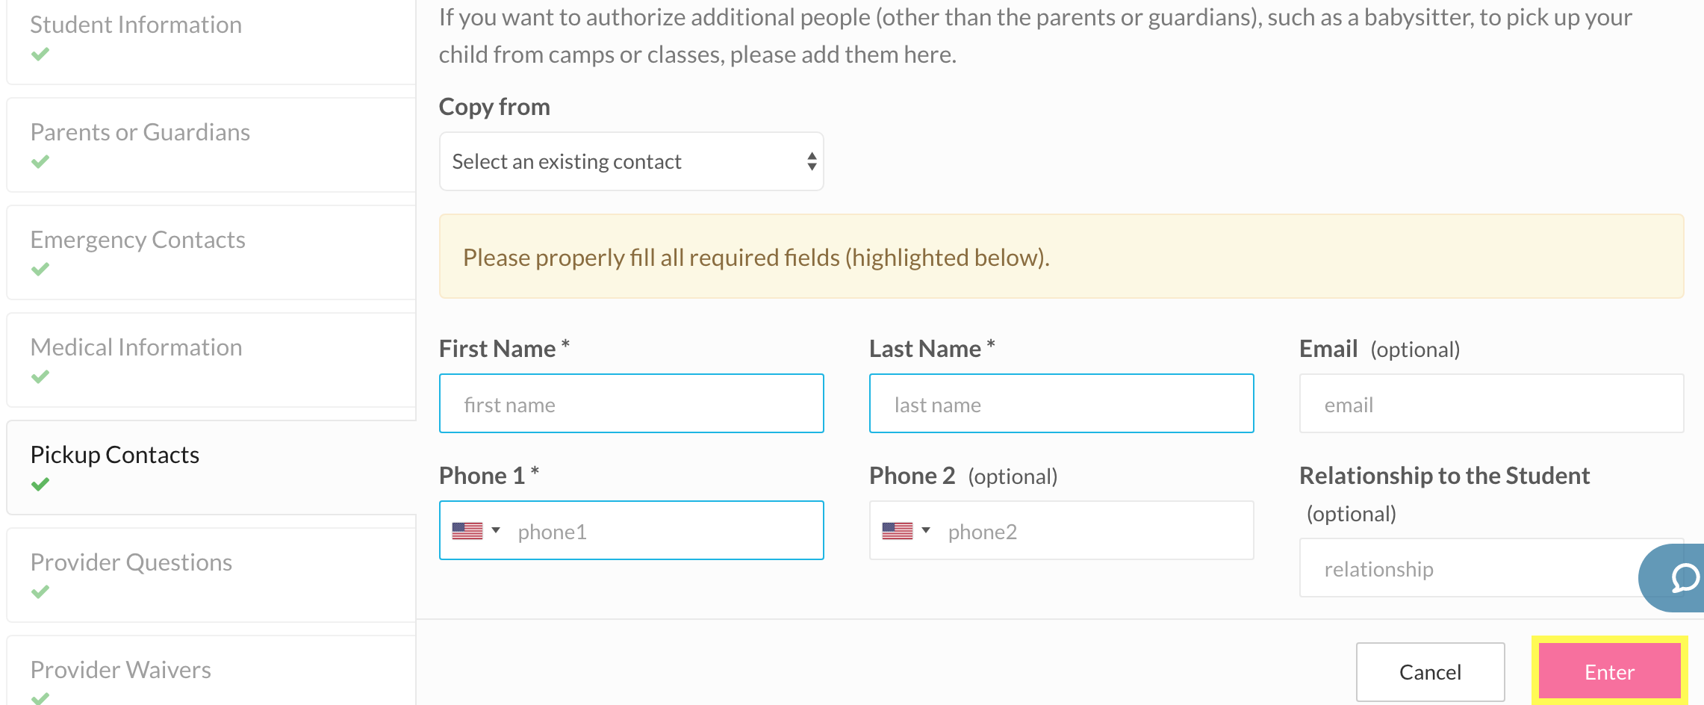Click the Phone 2 US flag icon
Viewport: 1704px width, 705px height.
click(x=898, y=531)
